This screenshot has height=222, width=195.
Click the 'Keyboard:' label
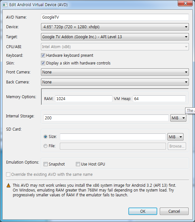click(14, 55)
